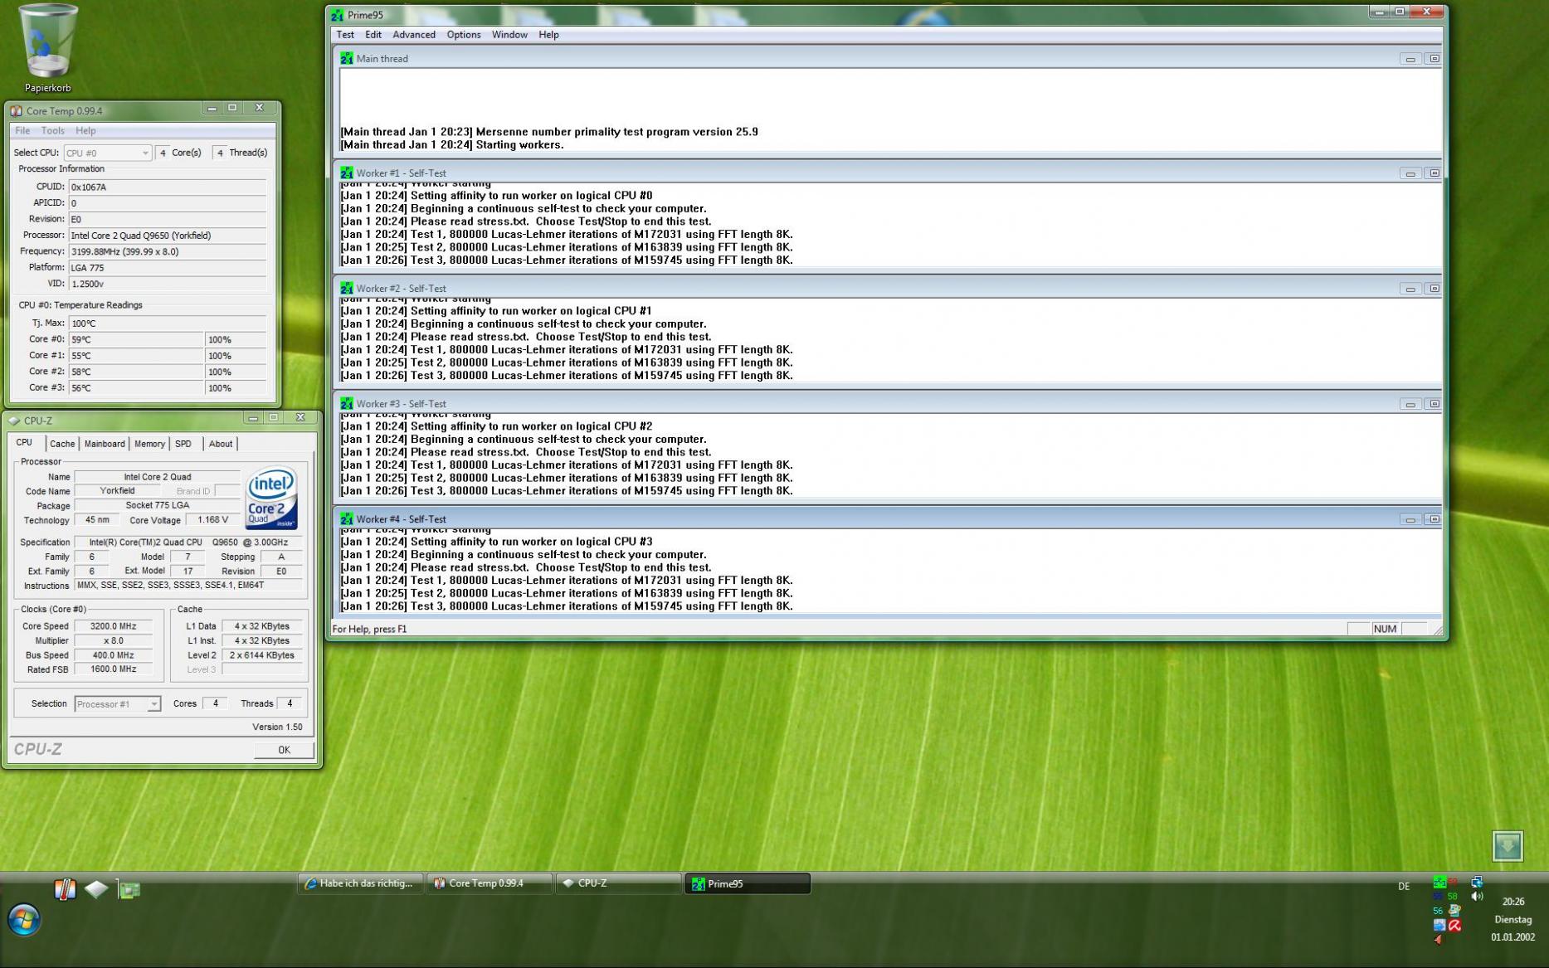Click the red Avira umbrella tray icon
The width and height of the screenshot is (1549, 968).
pos(1454,925)
